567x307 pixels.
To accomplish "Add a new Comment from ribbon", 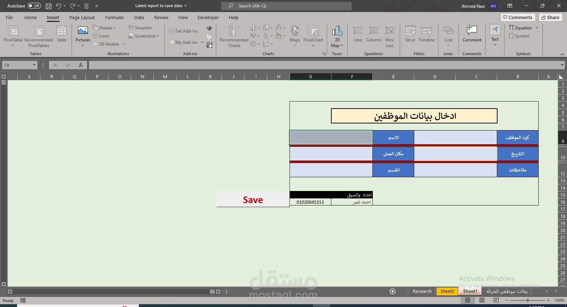I will [472, 34].
